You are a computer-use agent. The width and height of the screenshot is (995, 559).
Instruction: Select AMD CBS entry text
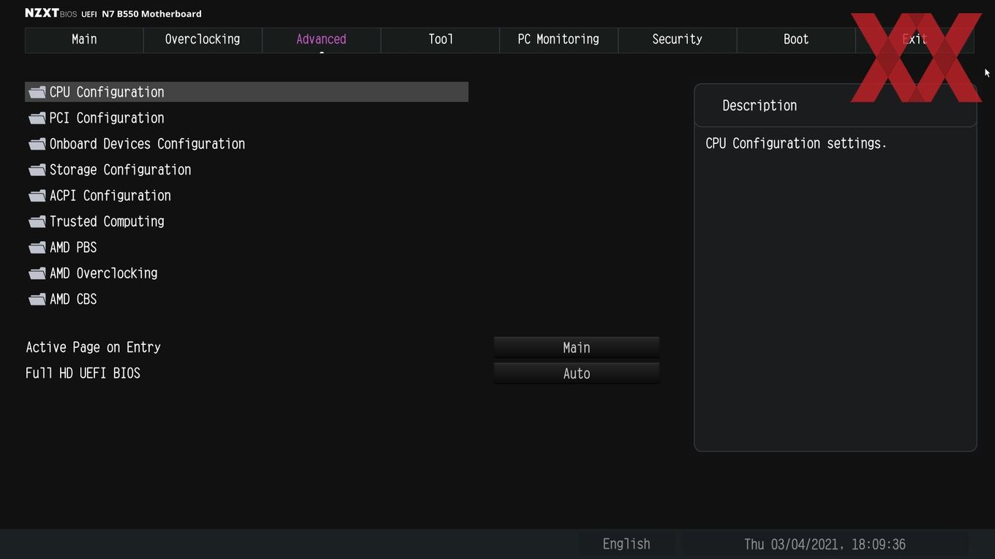[x=73, y=300]
